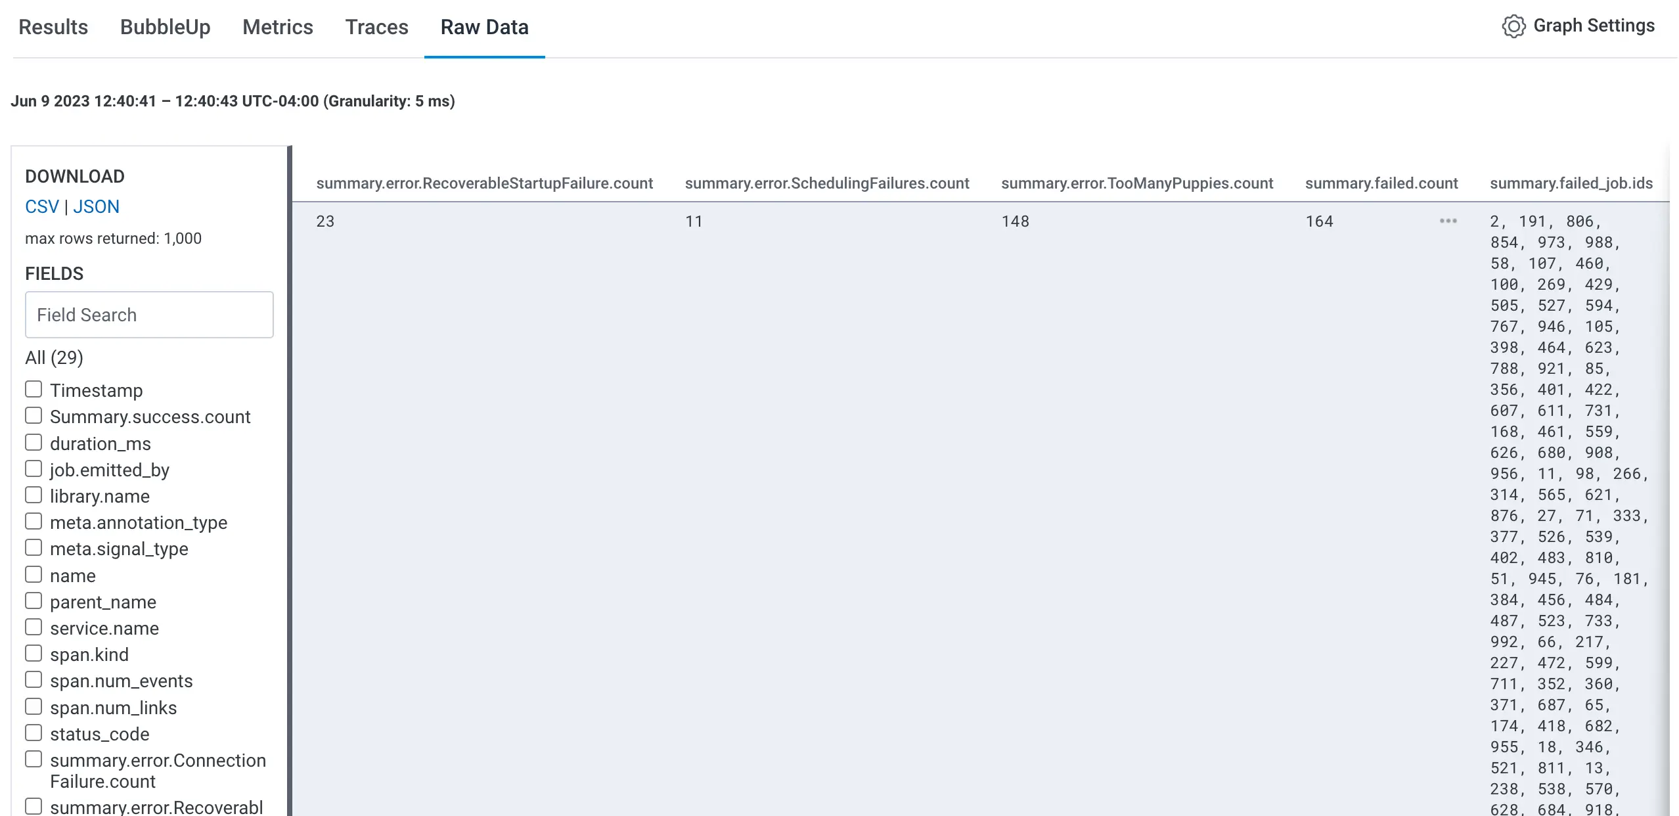Image resolution: width=1679 pixels, height=816 pixels.
Task: Open the BubbleUp tab
Action: click(165, 27)
